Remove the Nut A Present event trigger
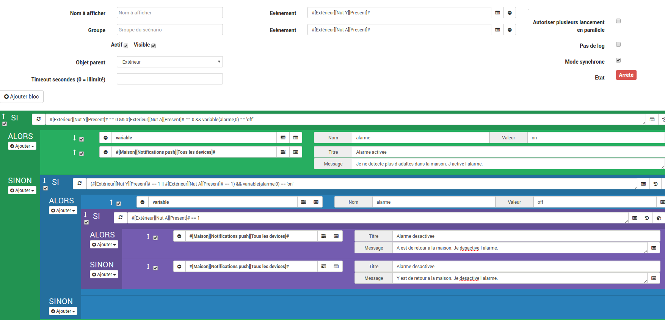Image resolution: width=665 pixels, height=320 pixels. 510,30
